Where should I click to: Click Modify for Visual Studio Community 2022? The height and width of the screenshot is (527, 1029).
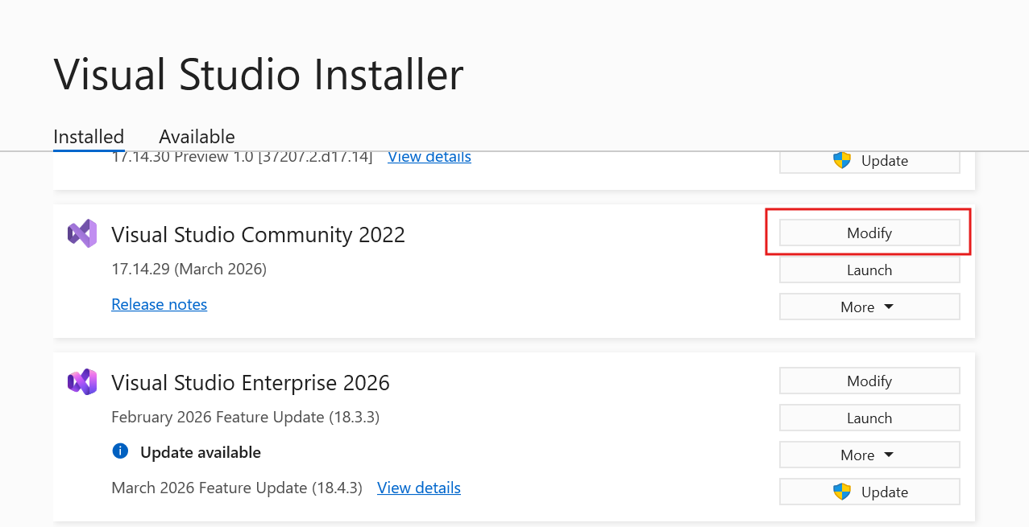point(869,233)
